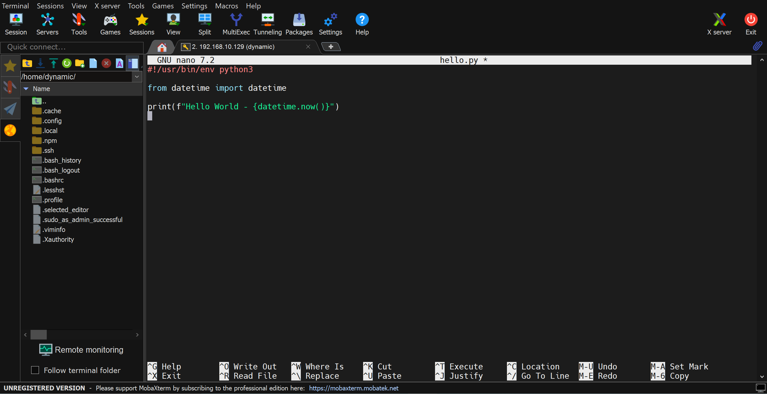Click the MultiExec toolbar icon

[x=236, y=24]
